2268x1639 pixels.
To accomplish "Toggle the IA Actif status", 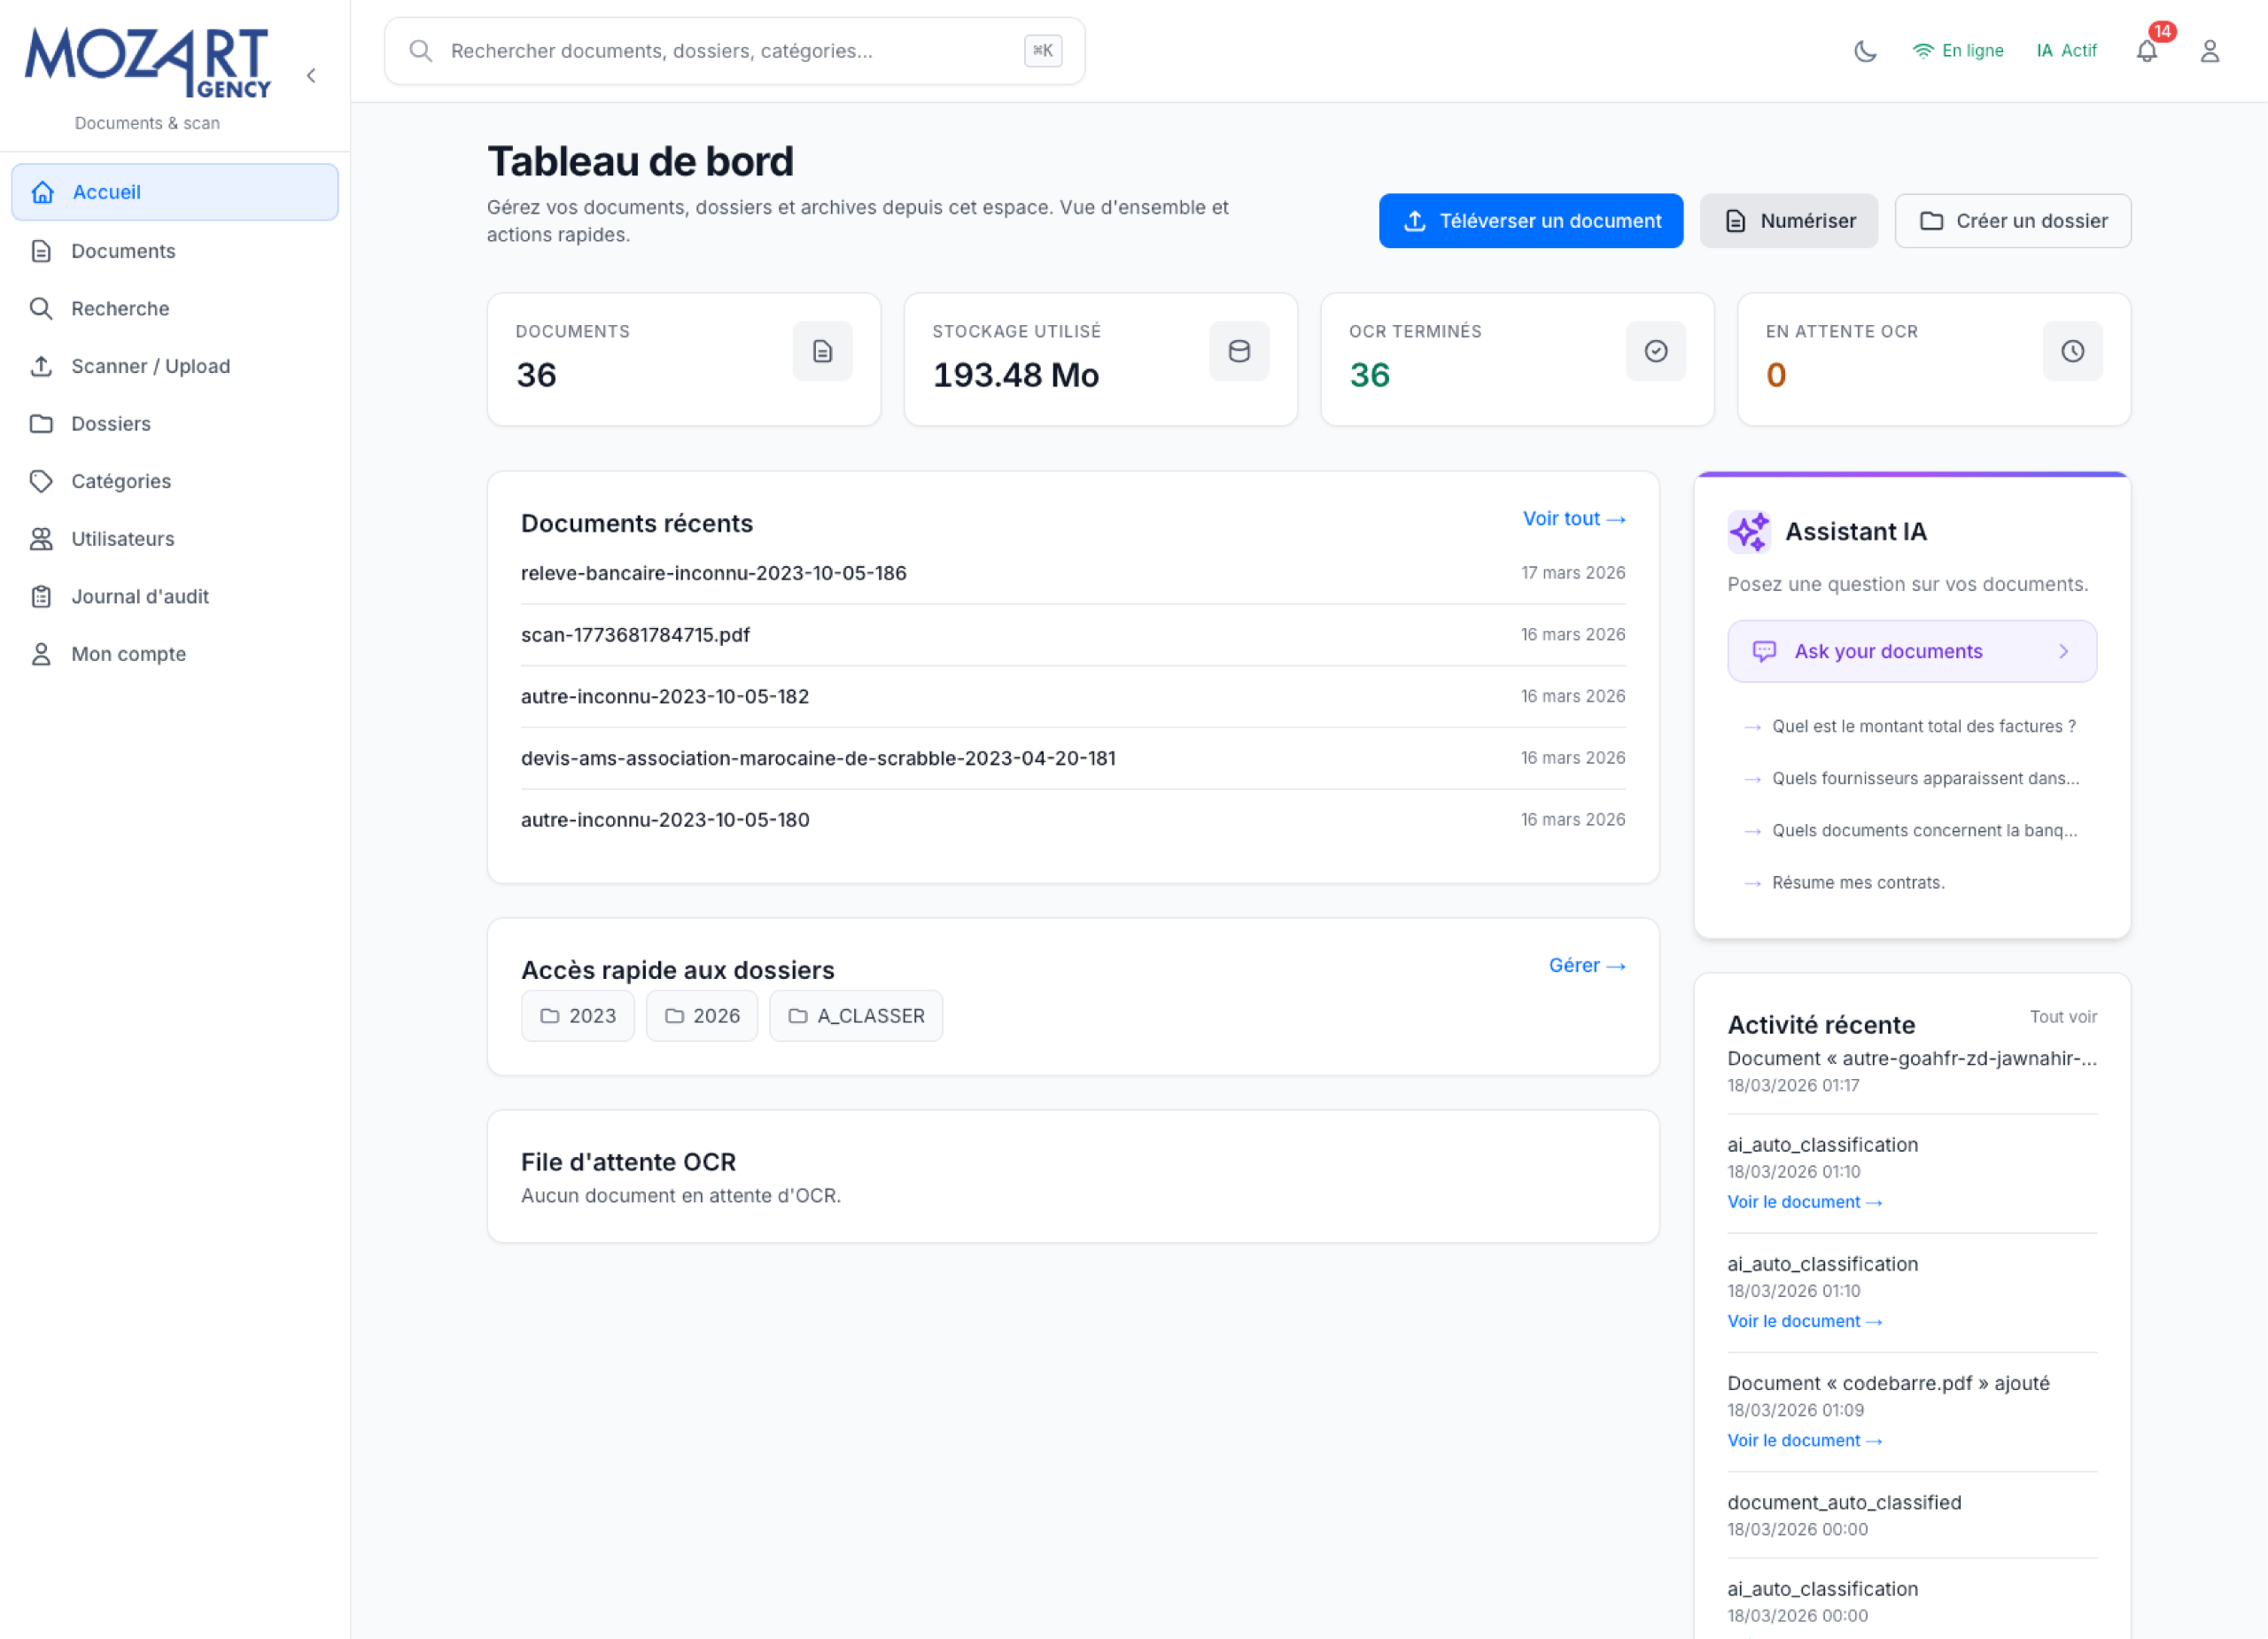I will [x=2066, y=51].
